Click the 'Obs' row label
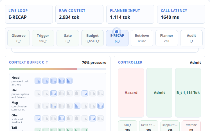This screenshot has height=131, width=210. (14, 115)
